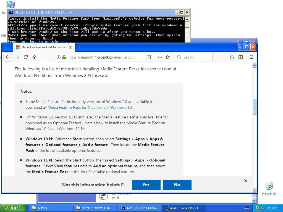
Task: Open the console window system menu icon
Action: point(11,12)
